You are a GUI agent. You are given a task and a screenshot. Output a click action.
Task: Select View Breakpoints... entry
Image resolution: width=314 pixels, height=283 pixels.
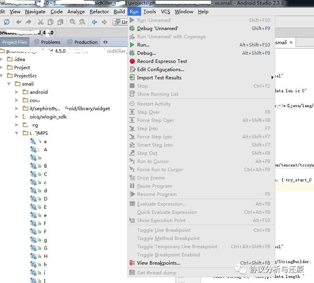201,263
